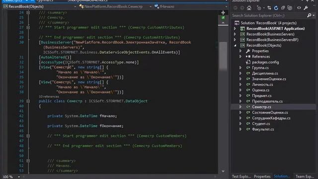
Task: Select Личность.cs in Solution Explorer
Action: pyautogui.click(x=262, y=85)
